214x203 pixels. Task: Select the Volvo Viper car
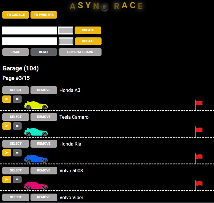pyautogui.click(x=16, y=197)
